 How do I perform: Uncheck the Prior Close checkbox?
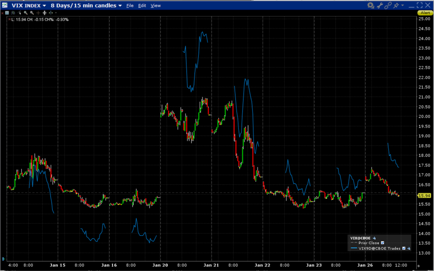pos(383,243)
